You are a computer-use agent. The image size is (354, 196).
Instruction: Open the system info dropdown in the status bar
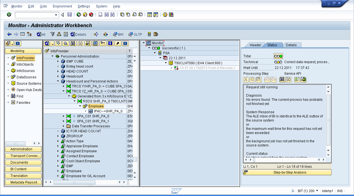click(x=317, y=191)
